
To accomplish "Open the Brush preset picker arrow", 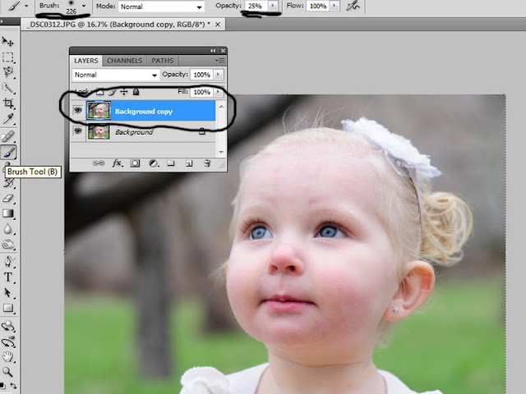I will click(84, 6).
